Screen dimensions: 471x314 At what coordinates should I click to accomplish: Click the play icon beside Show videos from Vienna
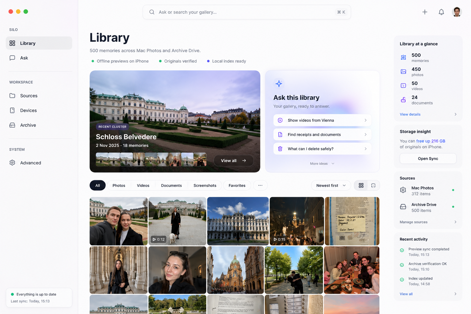click(280, 120)
